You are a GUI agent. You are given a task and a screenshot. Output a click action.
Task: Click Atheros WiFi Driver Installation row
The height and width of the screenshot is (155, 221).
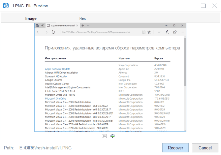[62, 73]
